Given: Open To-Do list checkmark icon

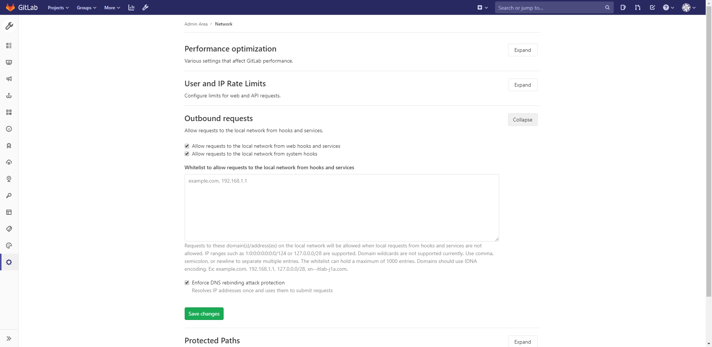Looking at the screenshot, I should tap(652, 7).
